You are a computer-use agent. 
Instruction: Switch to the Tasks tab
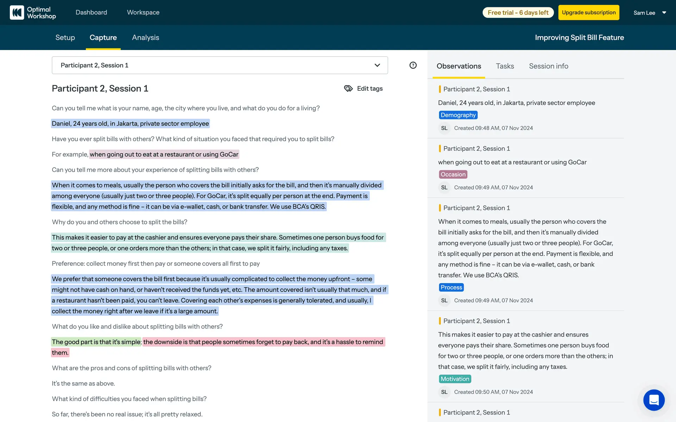(505, 66)
